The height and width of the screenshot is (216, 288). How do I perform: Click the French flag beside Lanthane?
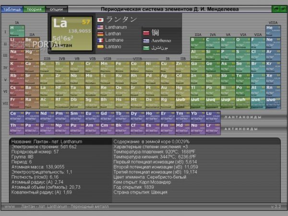(100, 40)
